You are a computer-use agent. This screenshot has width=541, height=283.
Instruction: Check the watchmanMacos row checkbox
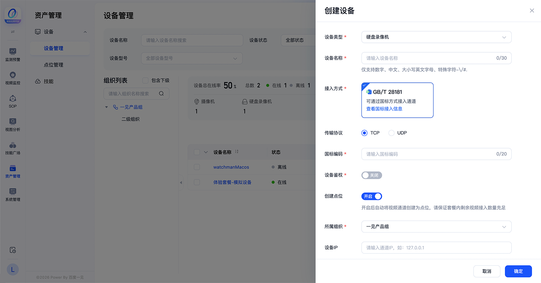(197, 167)
